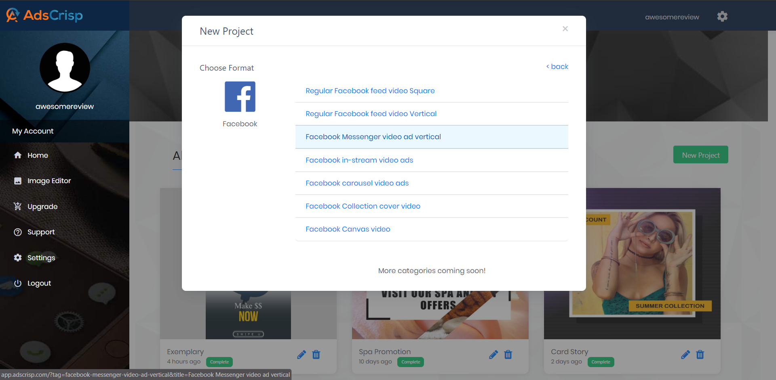This screenshot has width=776, height=380.
Task: Delete the Spa Promotion project
Action: pos(508,355)
